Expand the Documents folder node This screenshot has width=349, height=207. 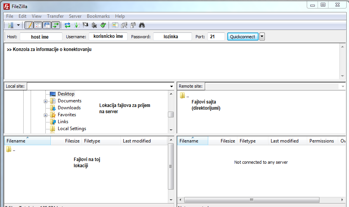click(x=45, y=101)
